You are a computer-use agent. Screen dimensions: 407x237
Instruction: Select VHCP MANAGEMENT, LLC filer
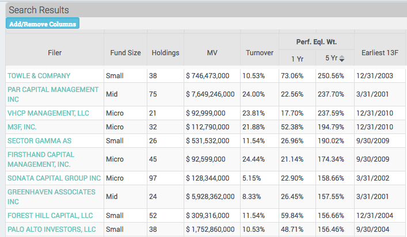(x=48, y=113)
